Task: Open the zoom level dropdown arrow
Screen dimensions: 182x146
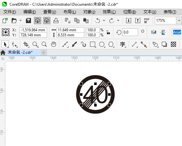Action: [x=179, y=21]
